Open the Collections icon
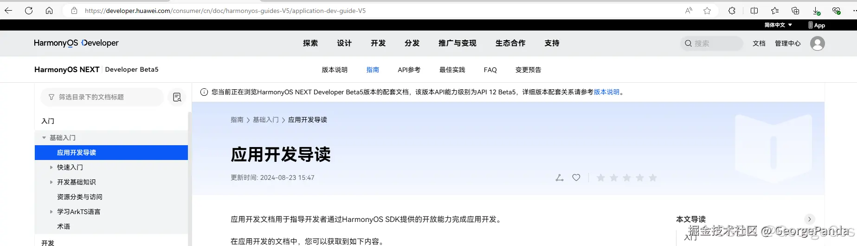The image size is (857, 246). [x=795, y=11]
